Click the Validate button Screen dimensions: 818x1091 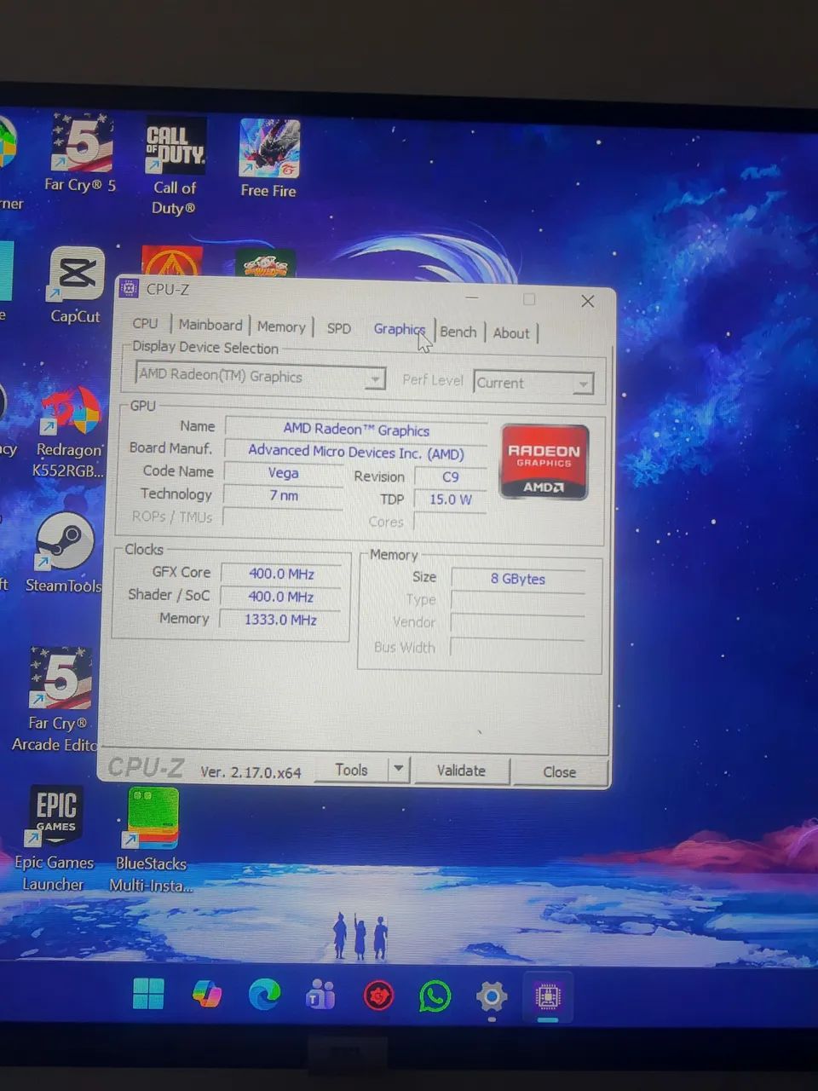pyautogui.click(x=461, y=771)
